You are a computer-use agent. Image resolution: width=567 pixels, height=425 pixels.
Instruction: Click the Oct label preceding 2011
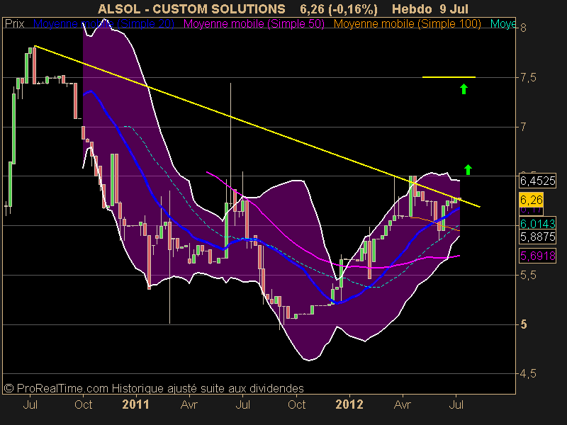(83, 404)
